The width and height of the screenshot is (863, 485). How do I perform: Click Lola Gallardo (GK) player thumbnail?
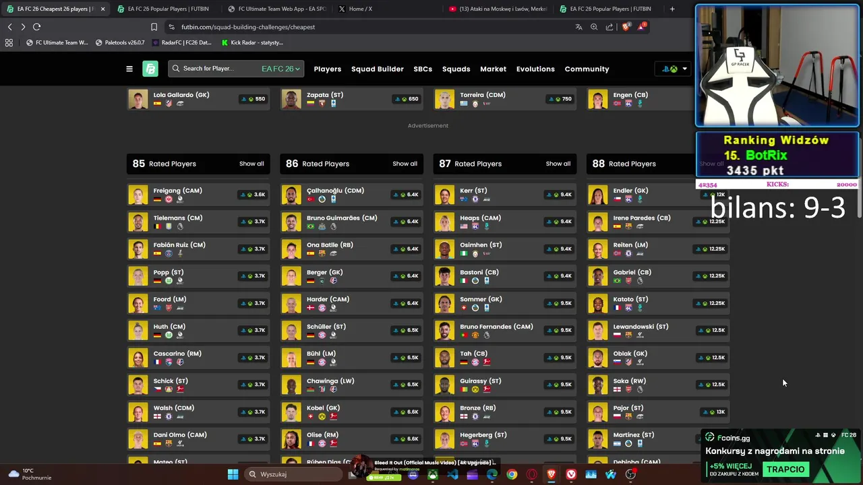(138, 99)
